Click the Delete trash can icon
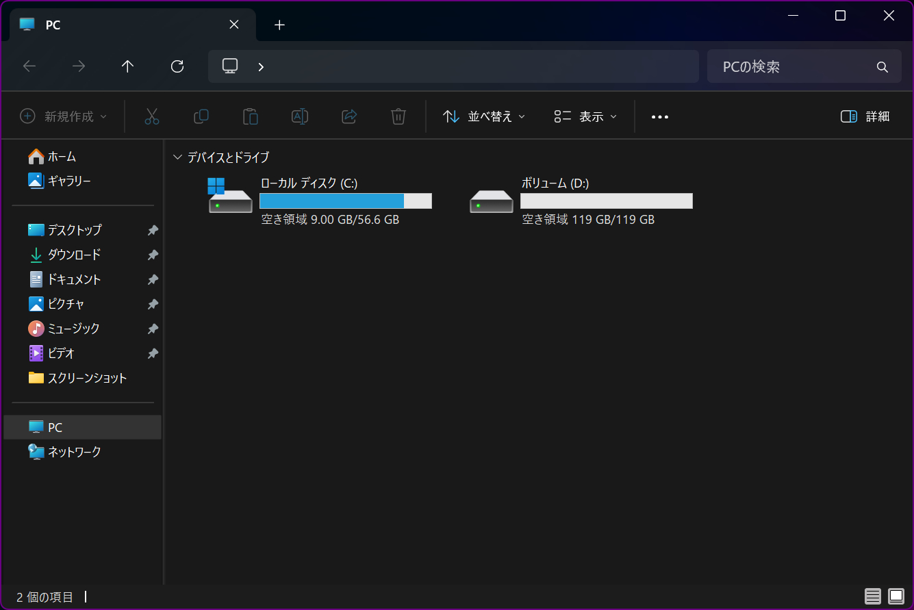The image size is (914, 610). (x=398, y=116)
